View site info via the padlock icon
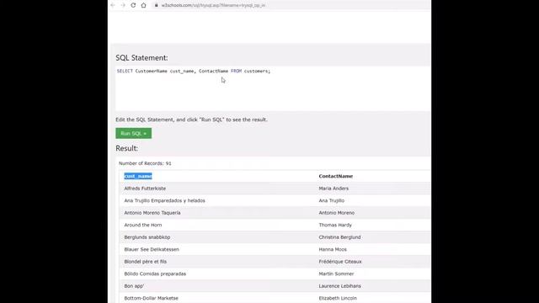 coord(156,5)
